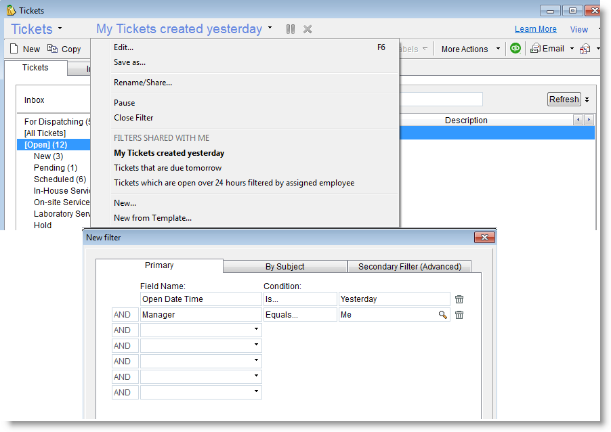The width and height of the screenshot is (611, 432).
Task: Click the green QuickBooks icon in toolbar
Action: point(515,49)
